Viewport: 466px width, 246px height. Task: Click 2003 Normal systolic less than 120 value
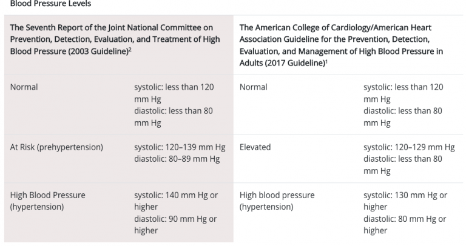(x=174, y=93)
